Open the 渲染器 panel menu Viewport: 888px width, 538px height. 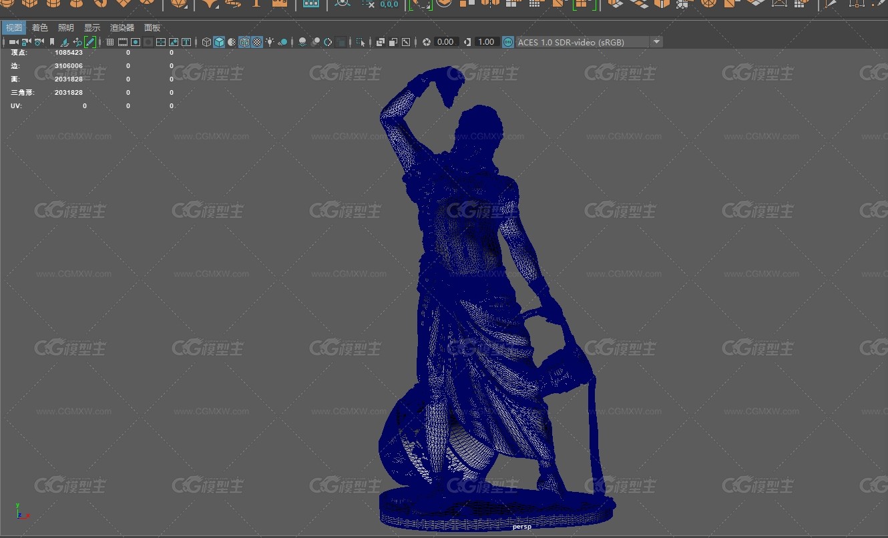pyautogui.click(x=122, y=27)
